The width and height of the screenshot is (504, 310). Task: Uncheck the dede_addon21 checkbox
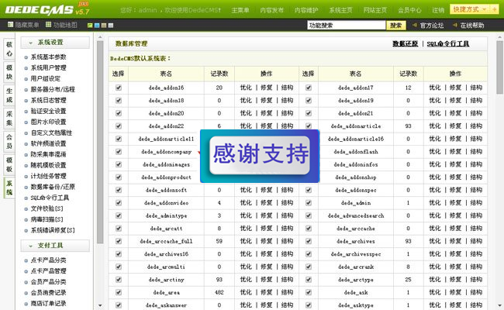point(309,113)
